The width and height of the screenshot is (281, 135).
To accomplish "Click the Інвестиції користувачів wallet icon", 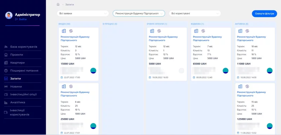I will [6, 113].
